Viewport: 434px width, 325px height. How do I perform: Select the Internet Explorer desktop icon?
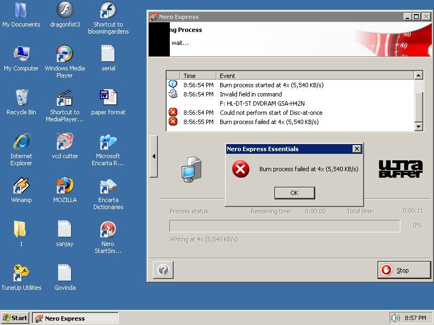21,149
